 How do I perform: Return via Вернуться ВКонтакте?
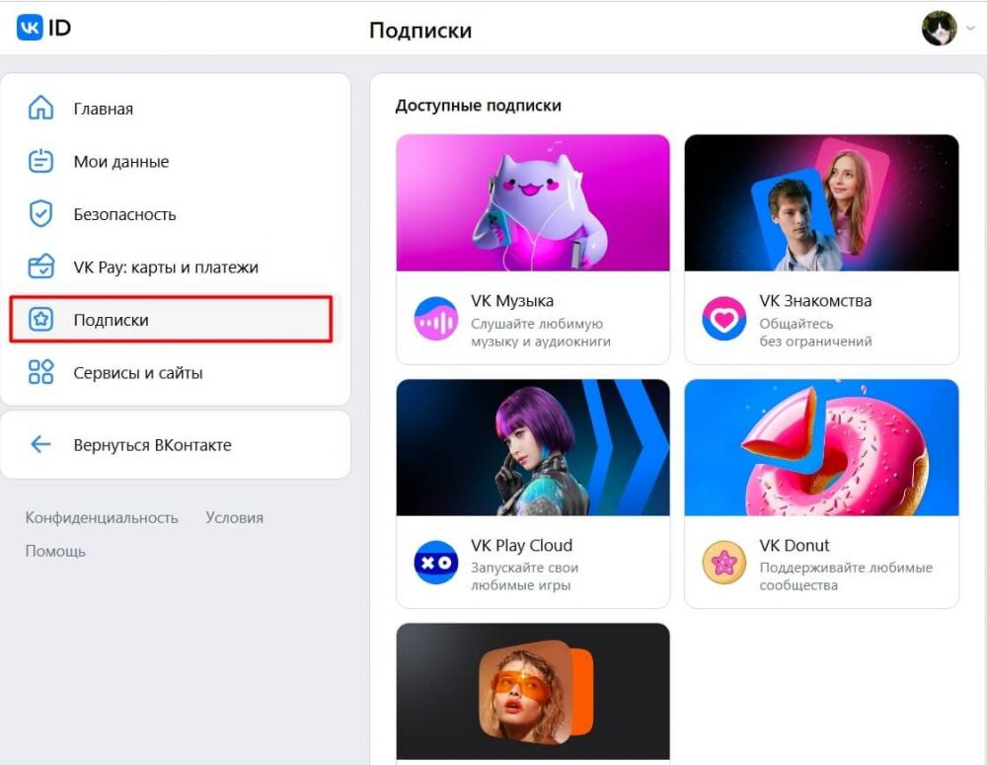(152, 445)
